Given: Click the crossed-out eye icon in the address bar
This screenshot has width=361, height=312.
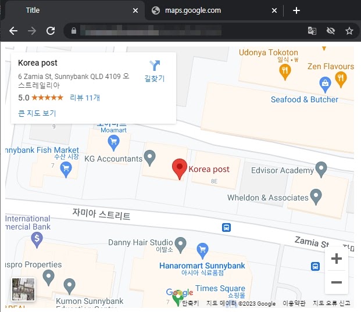Looking at the screenshot, I should pyautogui.click(x=331, y=31).
